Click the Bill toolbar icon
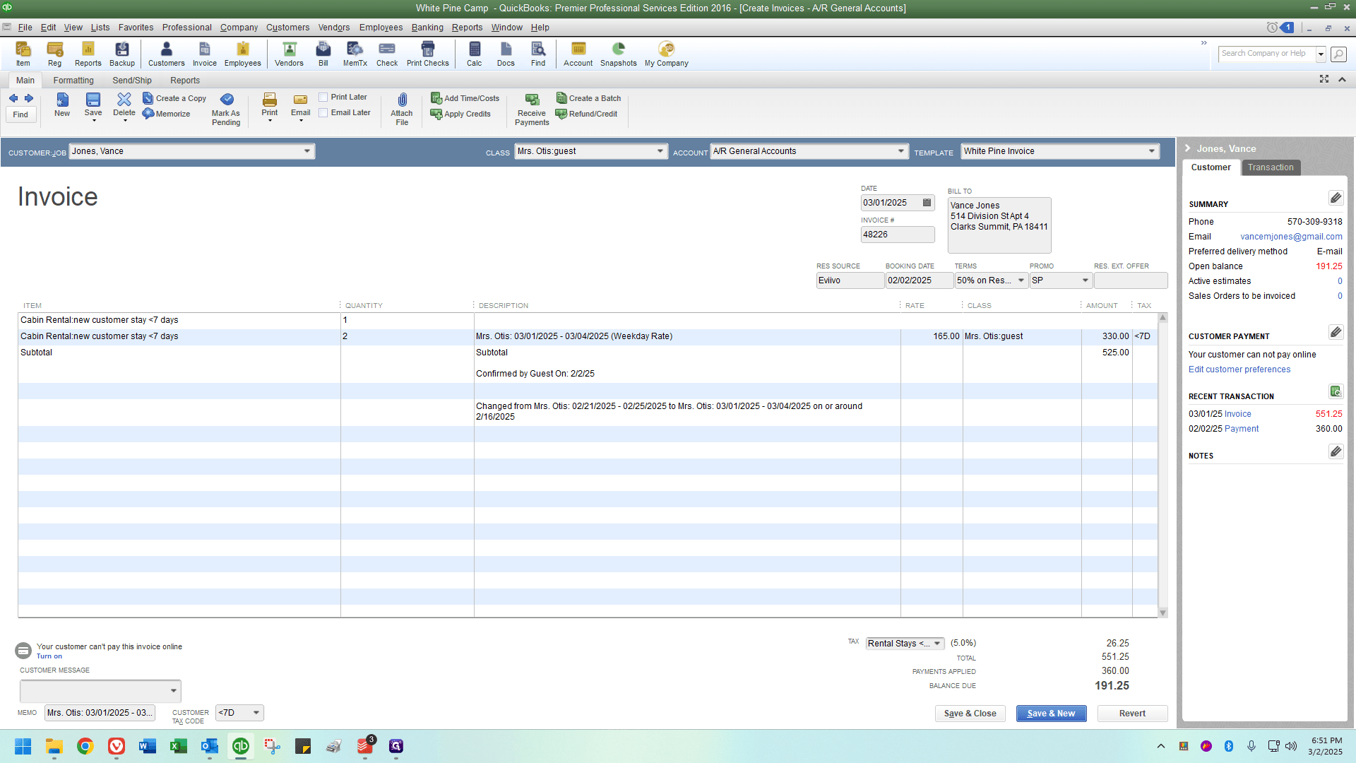This screenshot has width=1356, height=763. tap(323, 54)
